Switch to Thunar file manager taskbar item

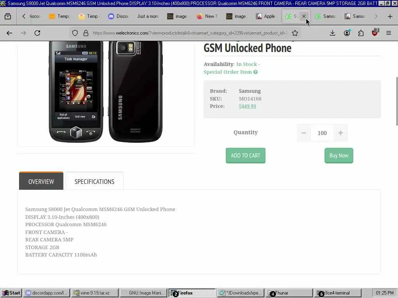[x=289, y=293]
